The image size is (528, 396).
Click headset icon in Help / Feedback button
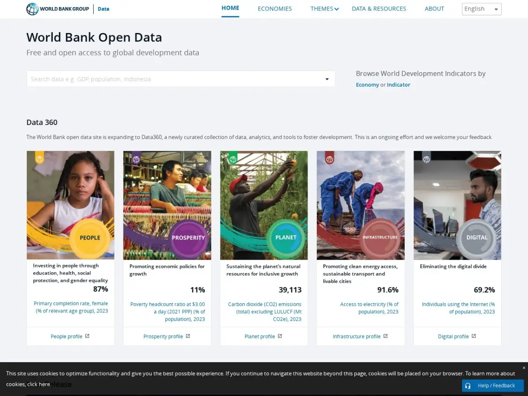[x=468, y=385]
